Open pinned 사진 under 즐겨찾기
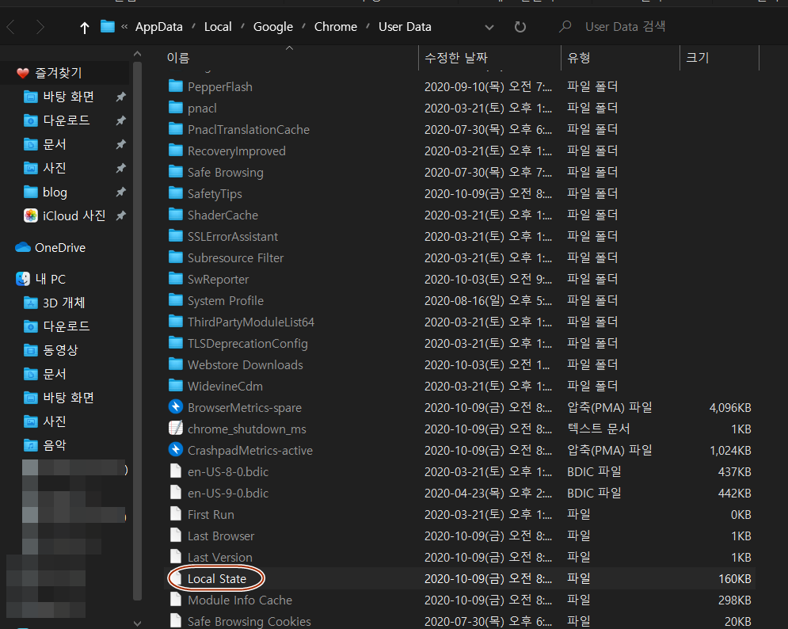The width and height of the screenshot is (788, 629). coord(55,168)
